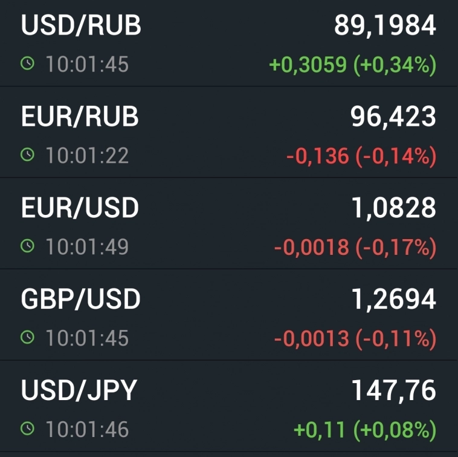Screen dimensions: 458x457
Task: Click the red -0,0018 (-0,17%) change
Action: pyautogui.click(x=355, y=248)
